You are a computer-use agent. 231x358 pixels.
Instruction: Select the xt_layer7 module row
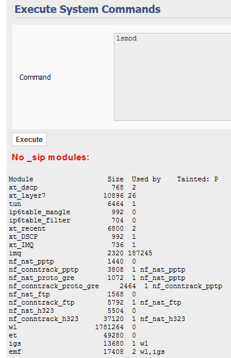pos(73,195)
